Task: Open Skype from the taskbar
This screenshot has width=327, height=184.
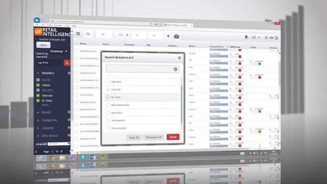Action: click(83, 157)
